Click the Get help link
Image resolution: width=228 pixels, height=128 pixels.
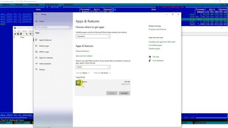click(156, 57)
